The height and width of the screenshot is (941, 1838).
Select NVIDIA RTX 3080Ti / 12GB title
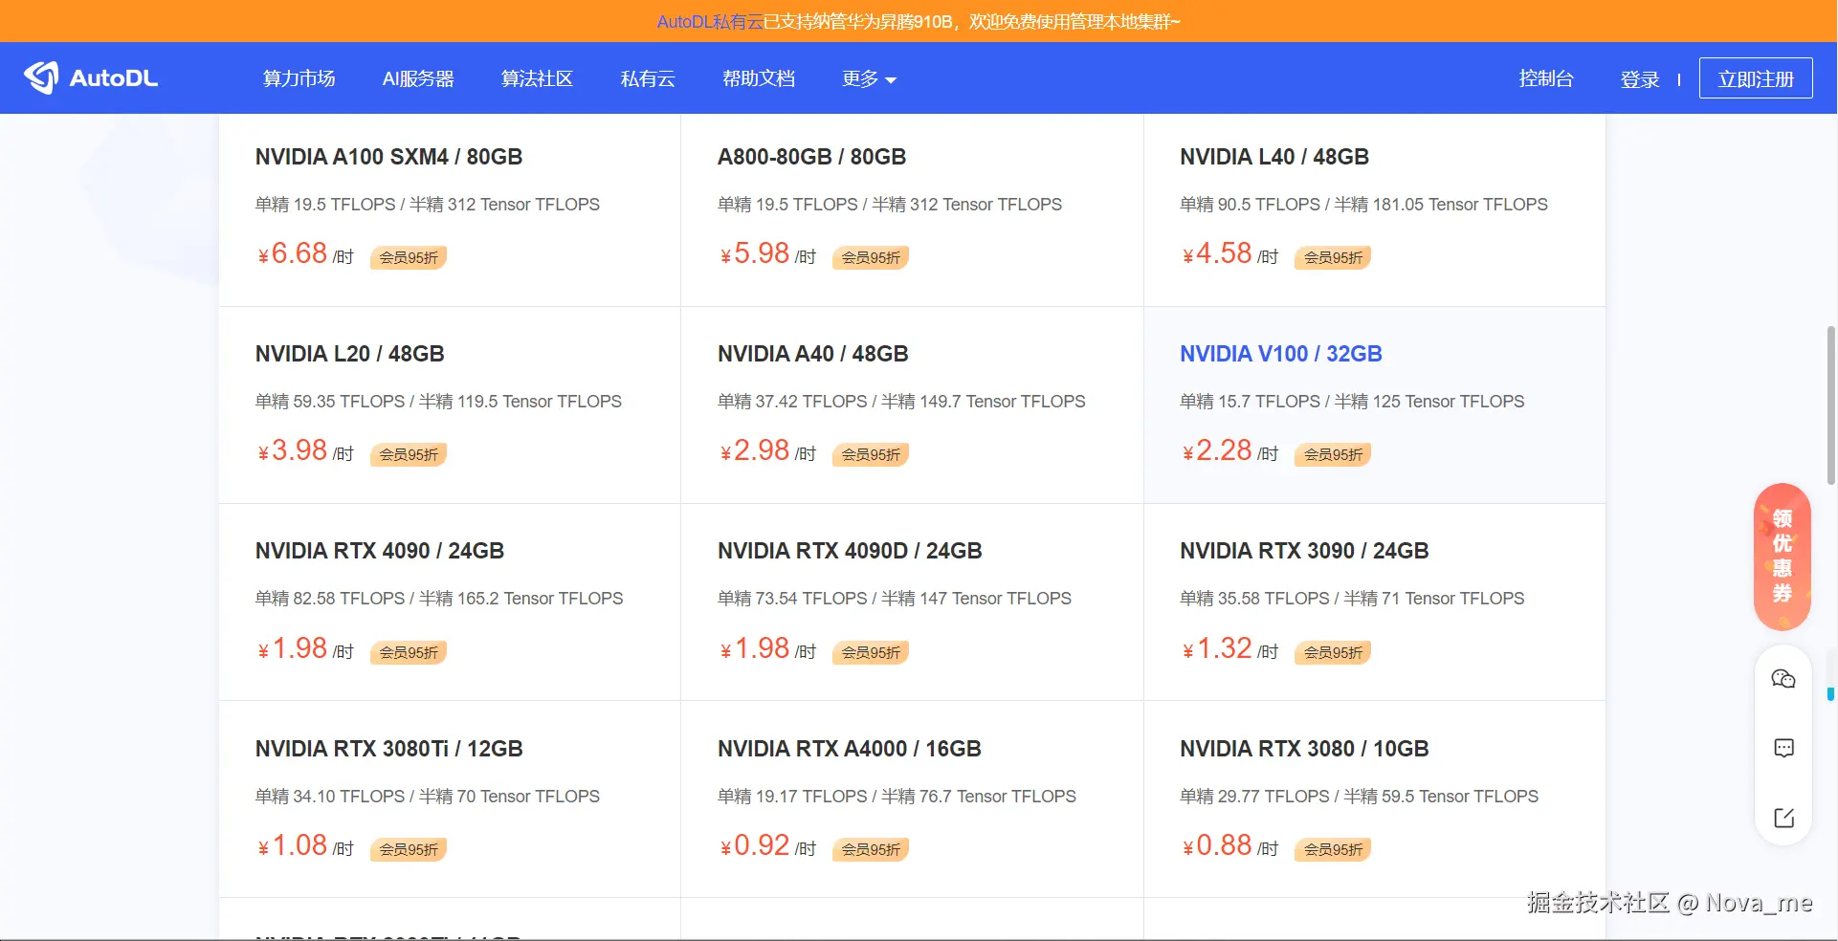(388, 749)
